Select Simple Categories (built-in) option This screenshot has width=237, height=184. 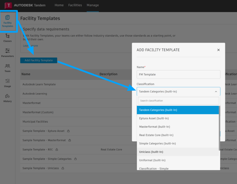[x=178, y=143]
